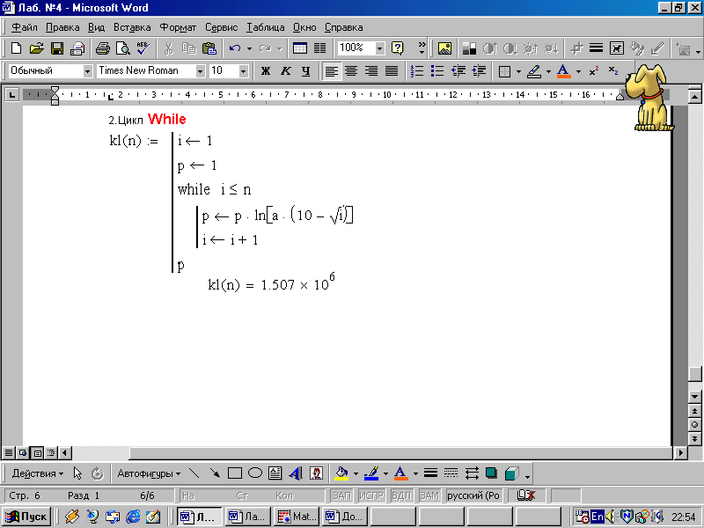
Task: Open font dropdown Times New Roman
Action: (x=201, y=71)
